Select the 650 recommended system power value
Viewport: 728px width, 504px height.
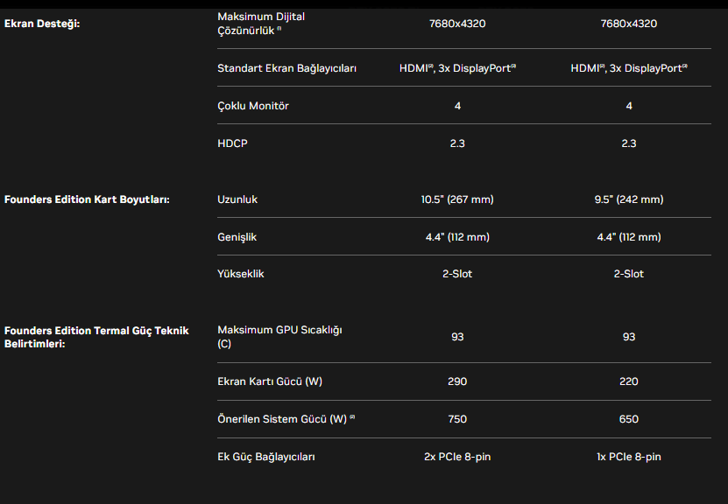coord(629,419)
